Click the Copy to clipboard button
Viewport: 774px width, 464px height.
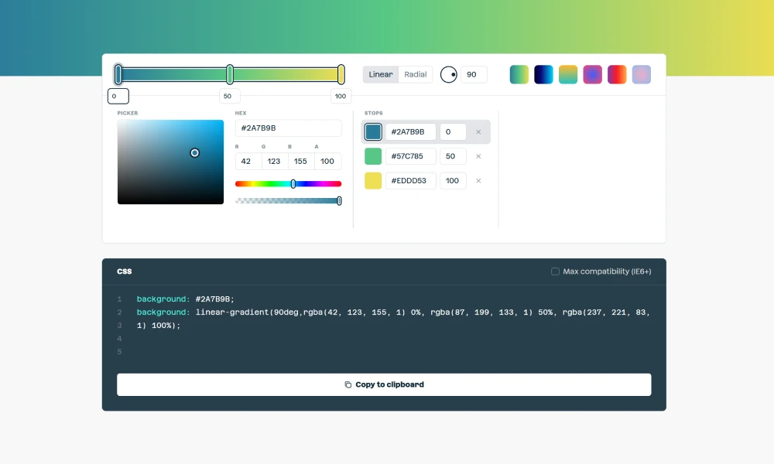click(x=384, y=384)
